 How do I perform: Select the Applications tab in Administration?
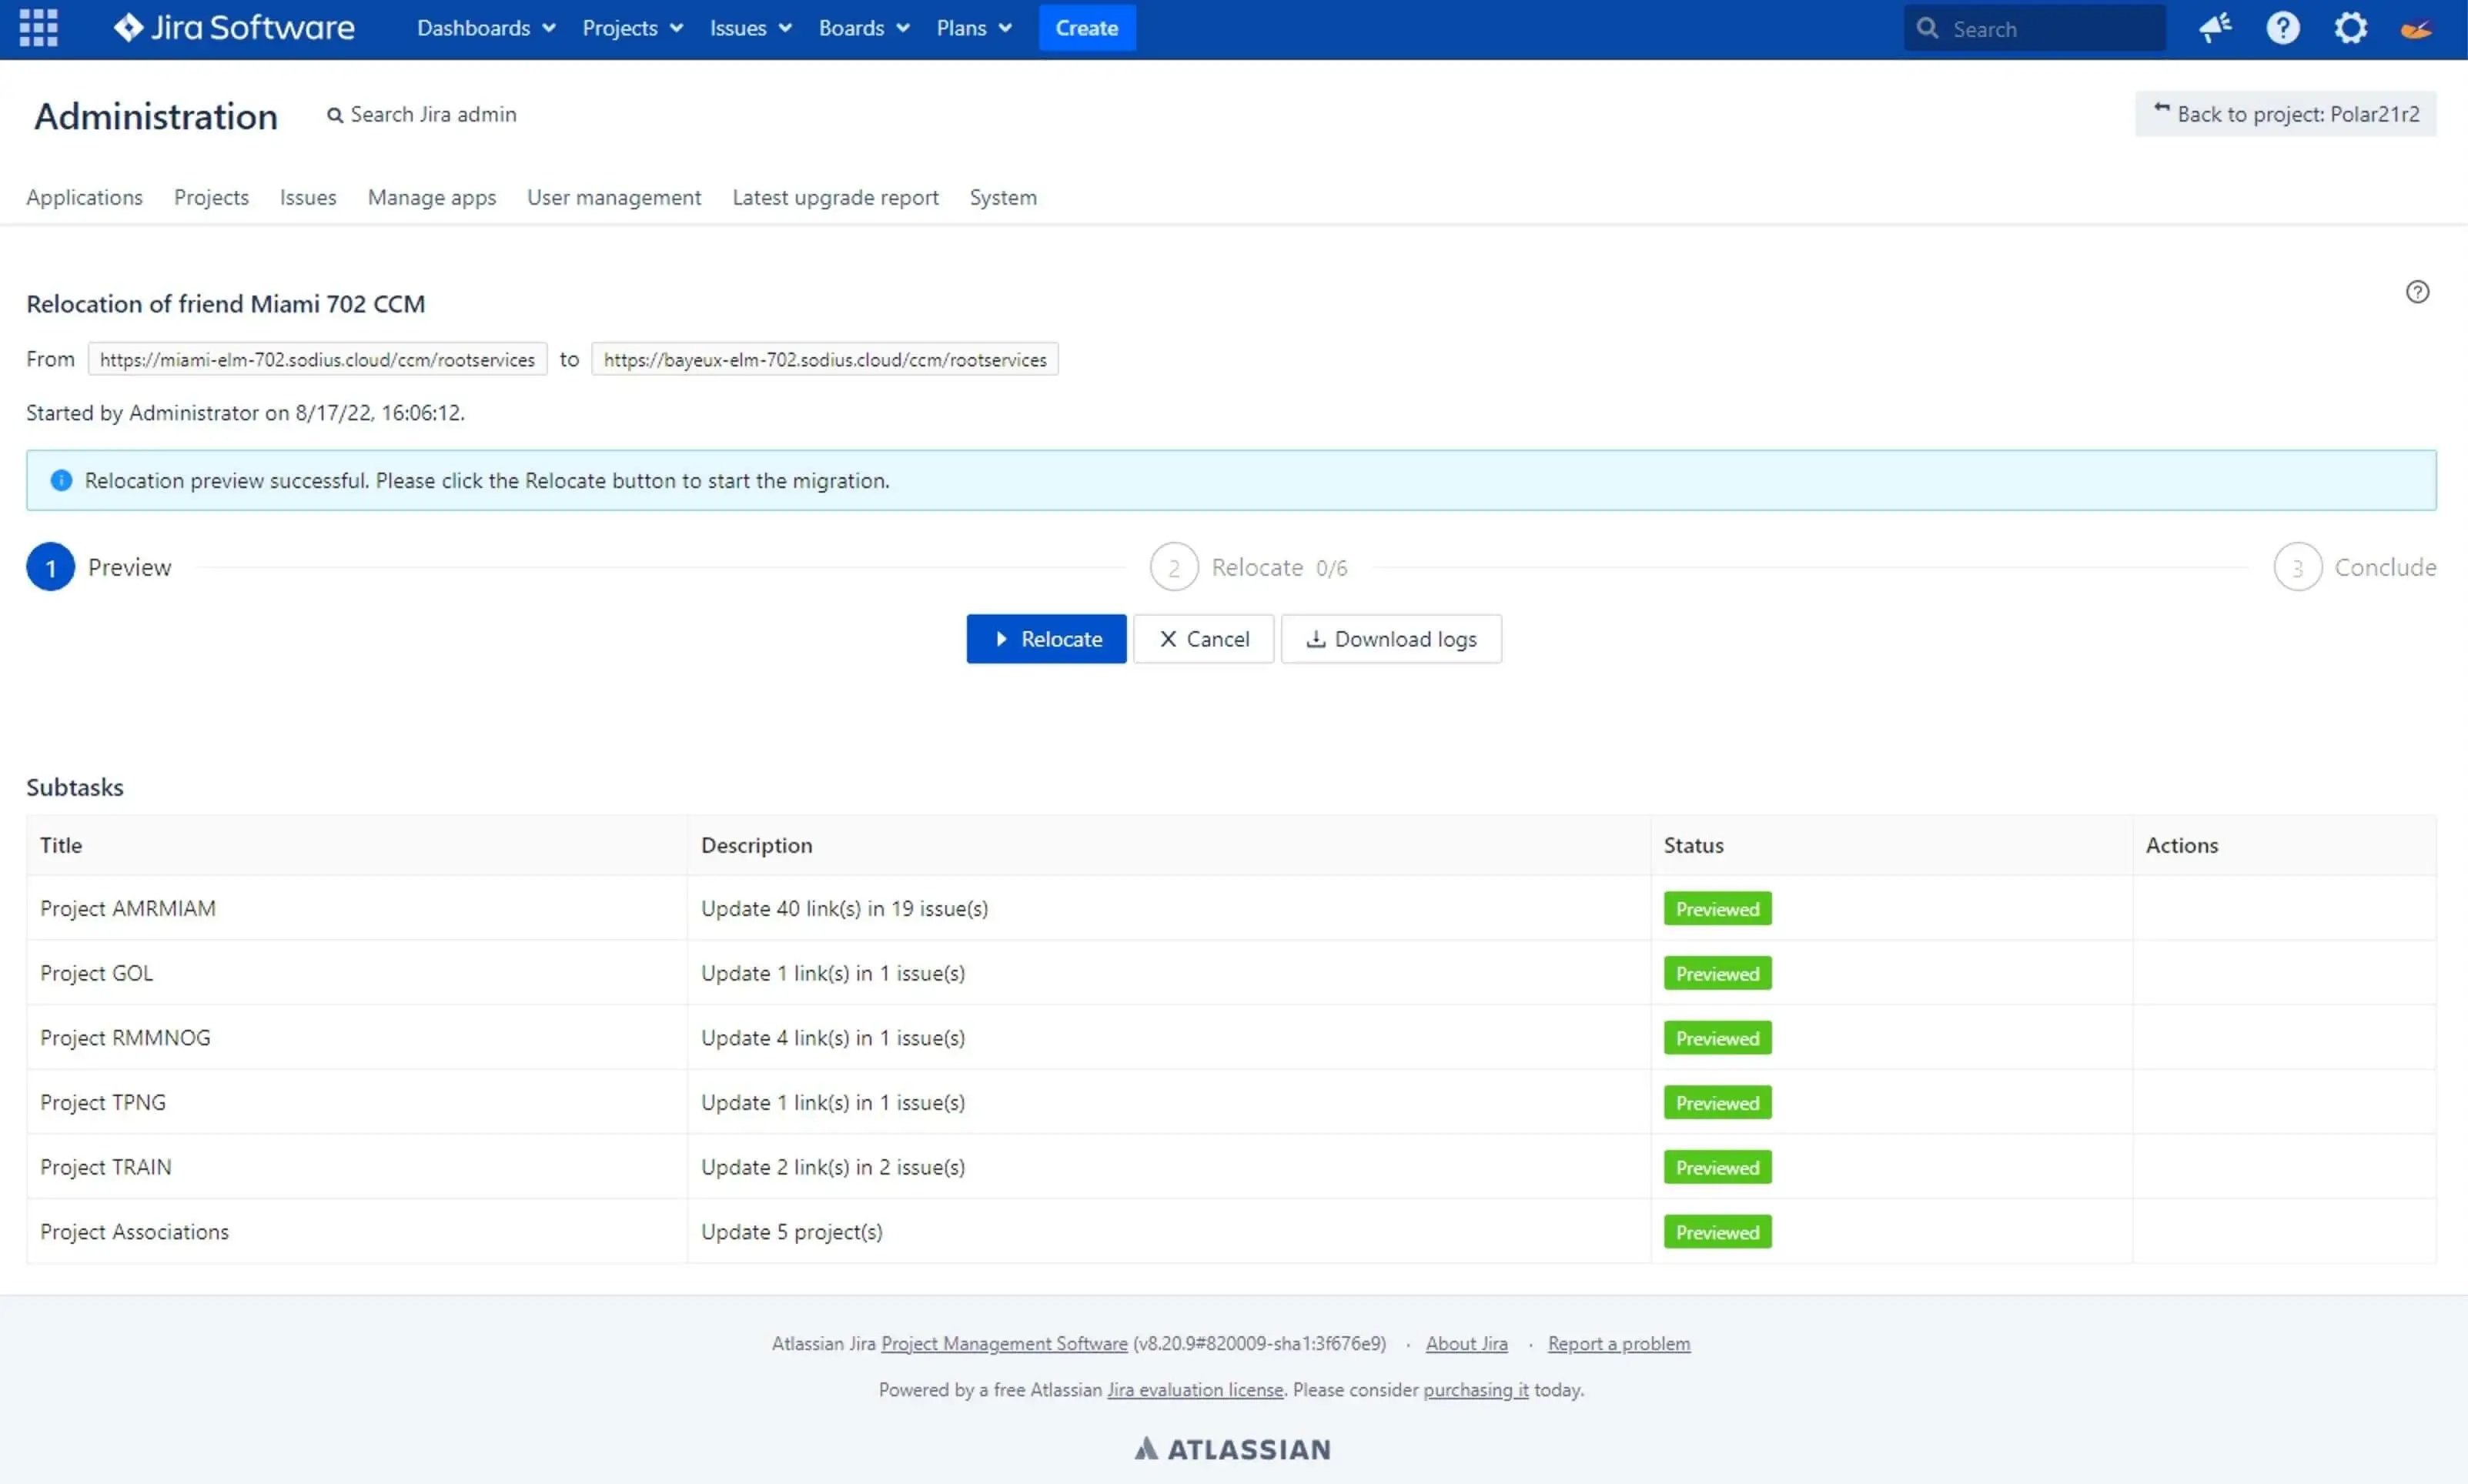85,196
